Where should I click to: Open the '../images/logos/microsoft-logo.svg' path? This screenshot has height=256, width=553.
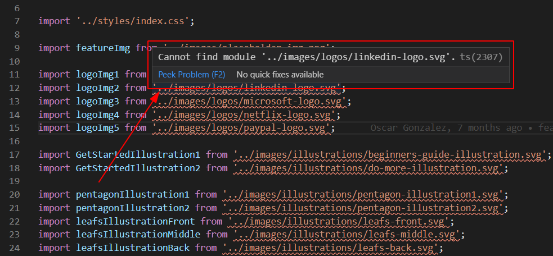tap(249, 102)
